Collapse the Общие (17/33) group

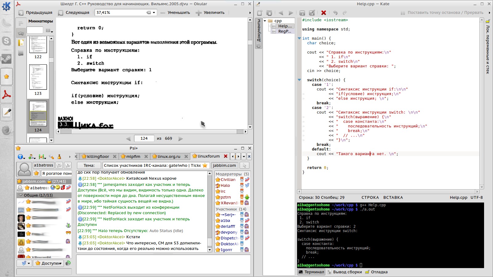pyautogui.click(x=21, y=195)
